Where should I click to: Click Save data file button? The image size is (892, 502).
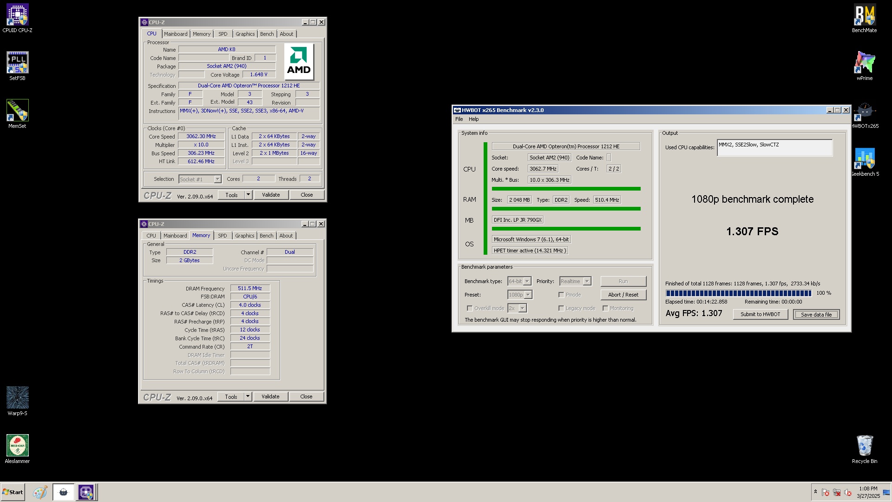816,314
